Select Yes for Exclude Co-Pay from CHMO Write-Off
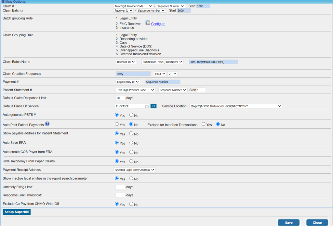The height and width of the screenshot is (226, 333). pos(117,204)
